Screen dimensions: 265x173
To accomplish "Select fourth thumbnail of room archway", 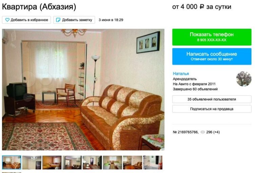I will click(72, 163).
